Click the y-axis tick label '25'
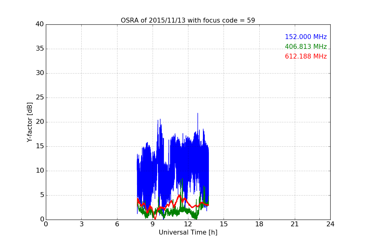367x244 pixels. (x=40, y=98)
